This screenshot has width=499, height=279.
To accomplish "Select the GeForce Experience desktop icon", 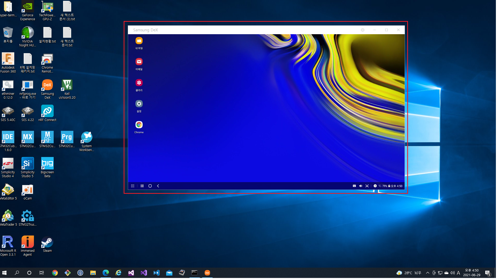I will click(28, 11).
